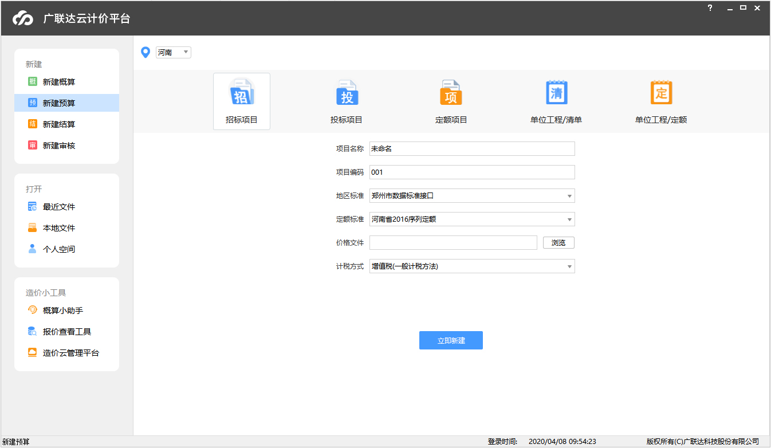The width and height of the screenshot is (771, 448).
Task: Open the 计税方式 dropdown
Action: tap(472, 266)
